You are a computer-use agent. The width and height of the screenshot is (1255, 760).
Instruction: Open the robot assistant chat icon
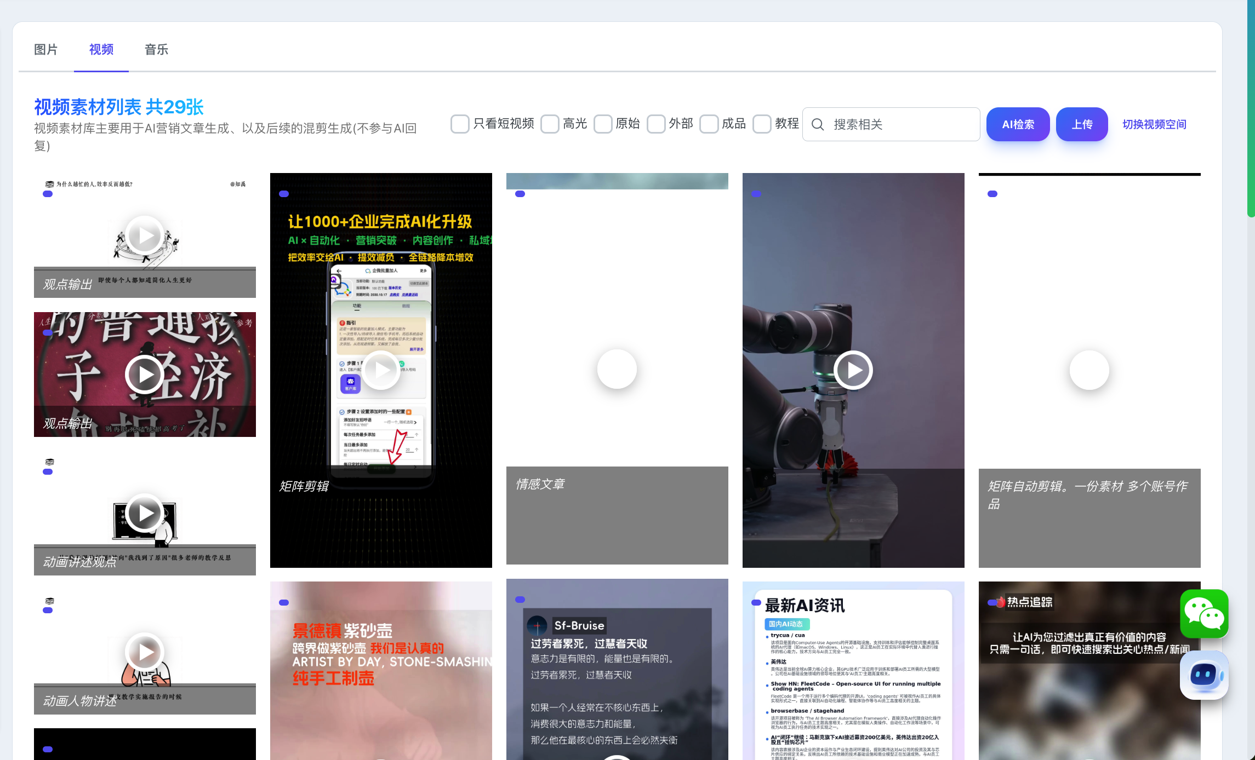(1203, 675)
